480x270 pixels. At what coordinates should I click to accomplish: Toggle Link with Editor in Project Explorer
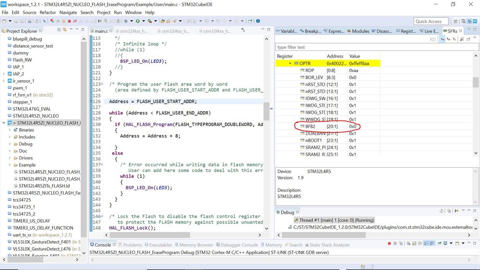pyautogui.click(x=64, y=30)
